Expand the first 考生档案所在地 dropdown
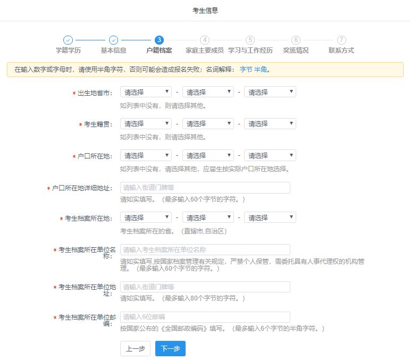This screenshot has height=360, width=410. pyautogui.click(x=146, y=217)
